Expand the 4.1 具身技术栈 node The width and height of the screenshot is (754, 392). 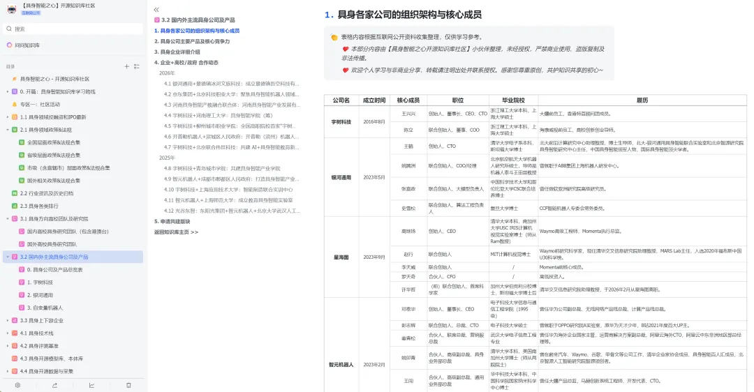pyautogui.click(x=7, y=333)
